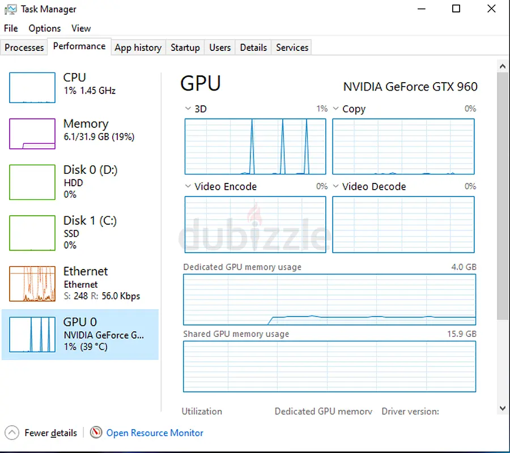
Task: Click the Video Encode usage graph
Action: coord(256,224)
